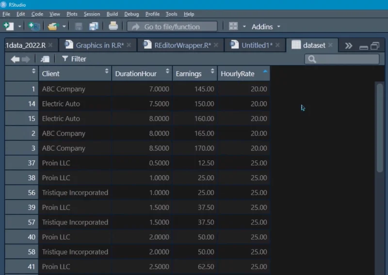Open the Build menu
The image size is (388, 275).
pos(112,14)
